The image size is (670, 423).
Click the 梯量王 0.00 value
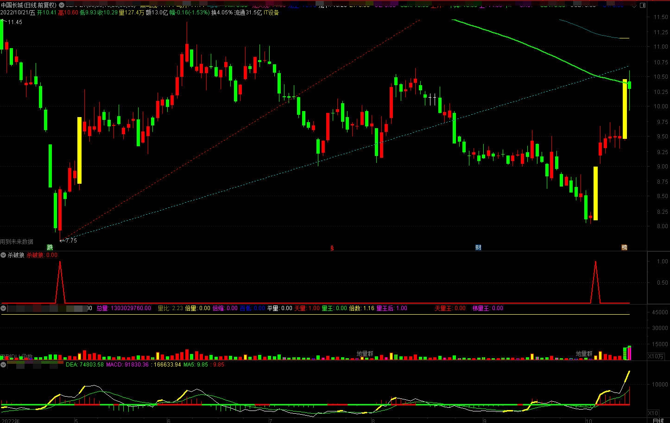(488, 308)
